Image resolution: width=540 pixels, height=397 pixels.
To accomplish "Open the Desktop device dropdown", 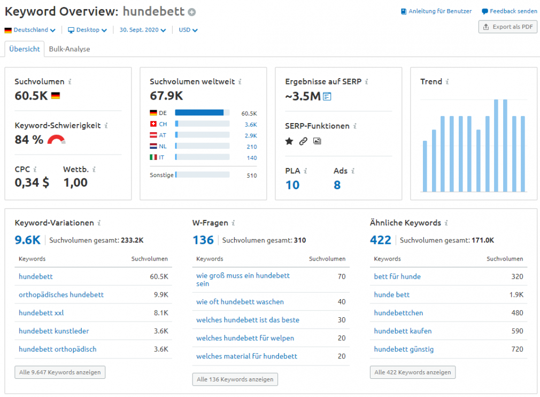I will pyautogui.click(x=88, y=30).
